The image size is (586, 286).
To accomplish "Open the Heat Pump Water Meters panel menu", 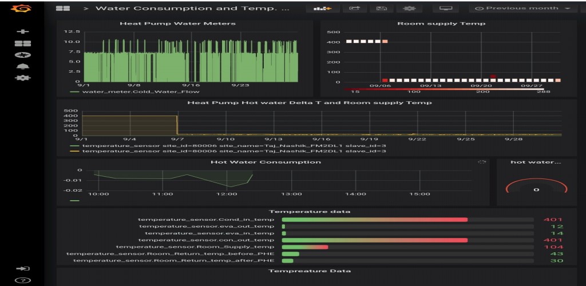I will [x=177, y=23].
